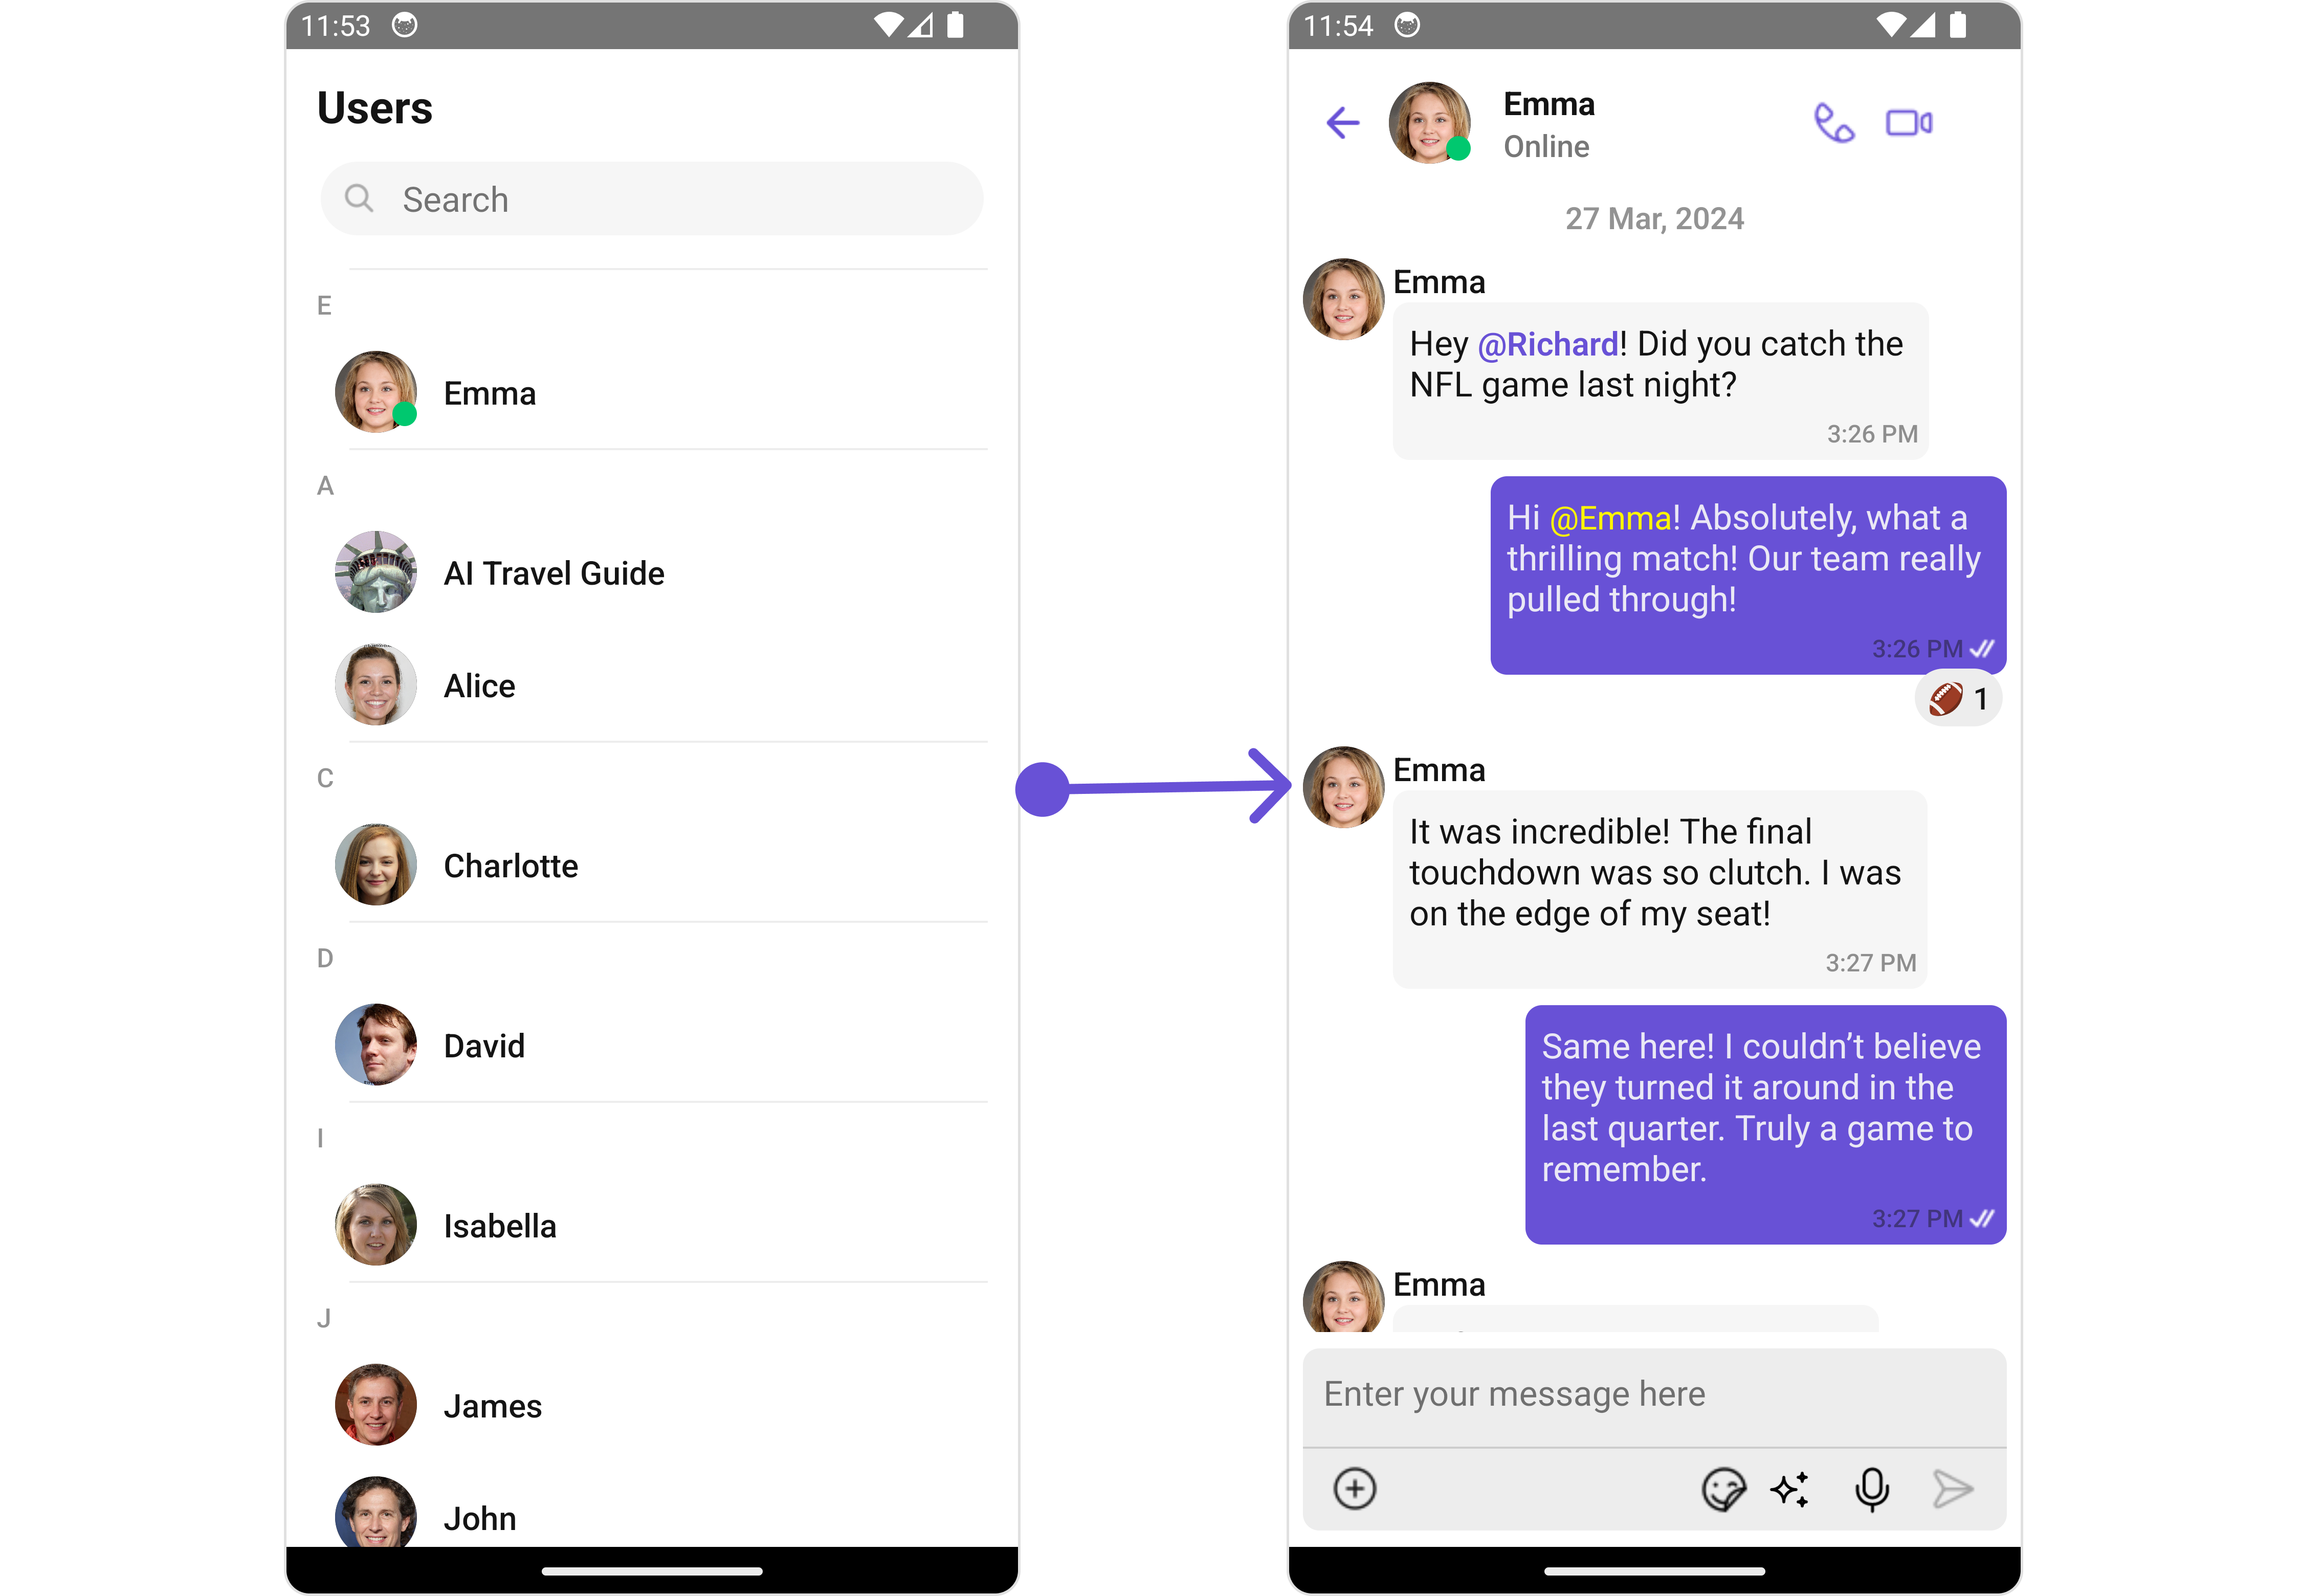Open chat with Charlotte
Image resolution: width=2301 pixels, height=1596 pixels.
pyautogui.click(x=510, y=866)
